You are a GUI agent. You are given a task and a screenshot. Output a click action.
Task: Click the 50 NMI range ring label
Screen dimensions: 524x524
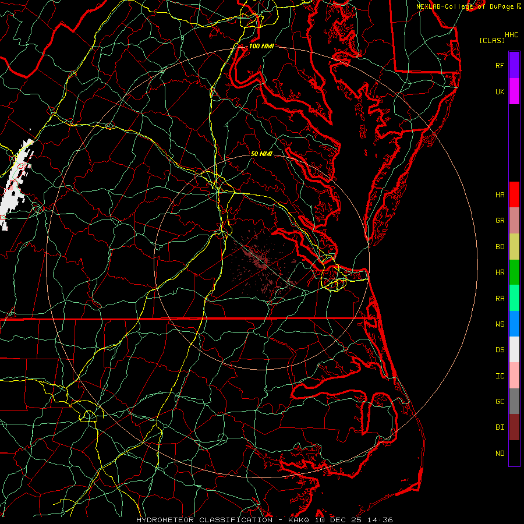(261, 154)
